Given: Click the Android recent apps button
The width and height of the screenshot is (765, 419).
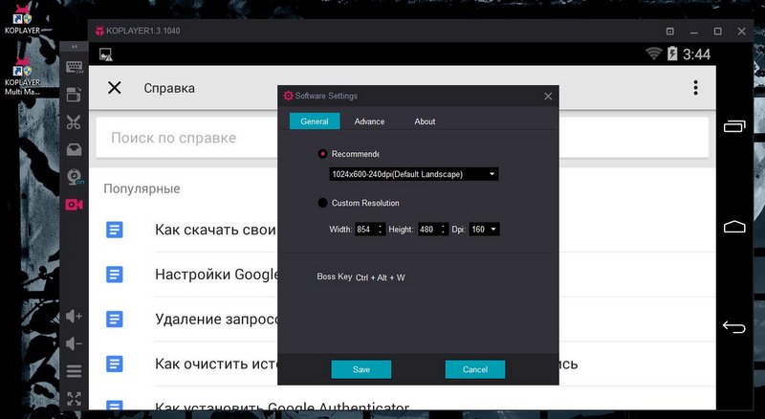Looking at the screenshot, I should click(x=734, y=126).
